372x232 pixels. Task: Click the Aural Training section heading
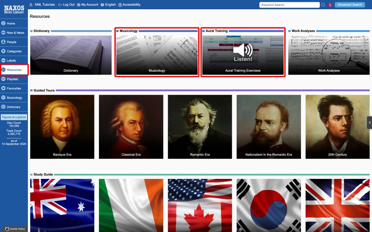[217, 31]
